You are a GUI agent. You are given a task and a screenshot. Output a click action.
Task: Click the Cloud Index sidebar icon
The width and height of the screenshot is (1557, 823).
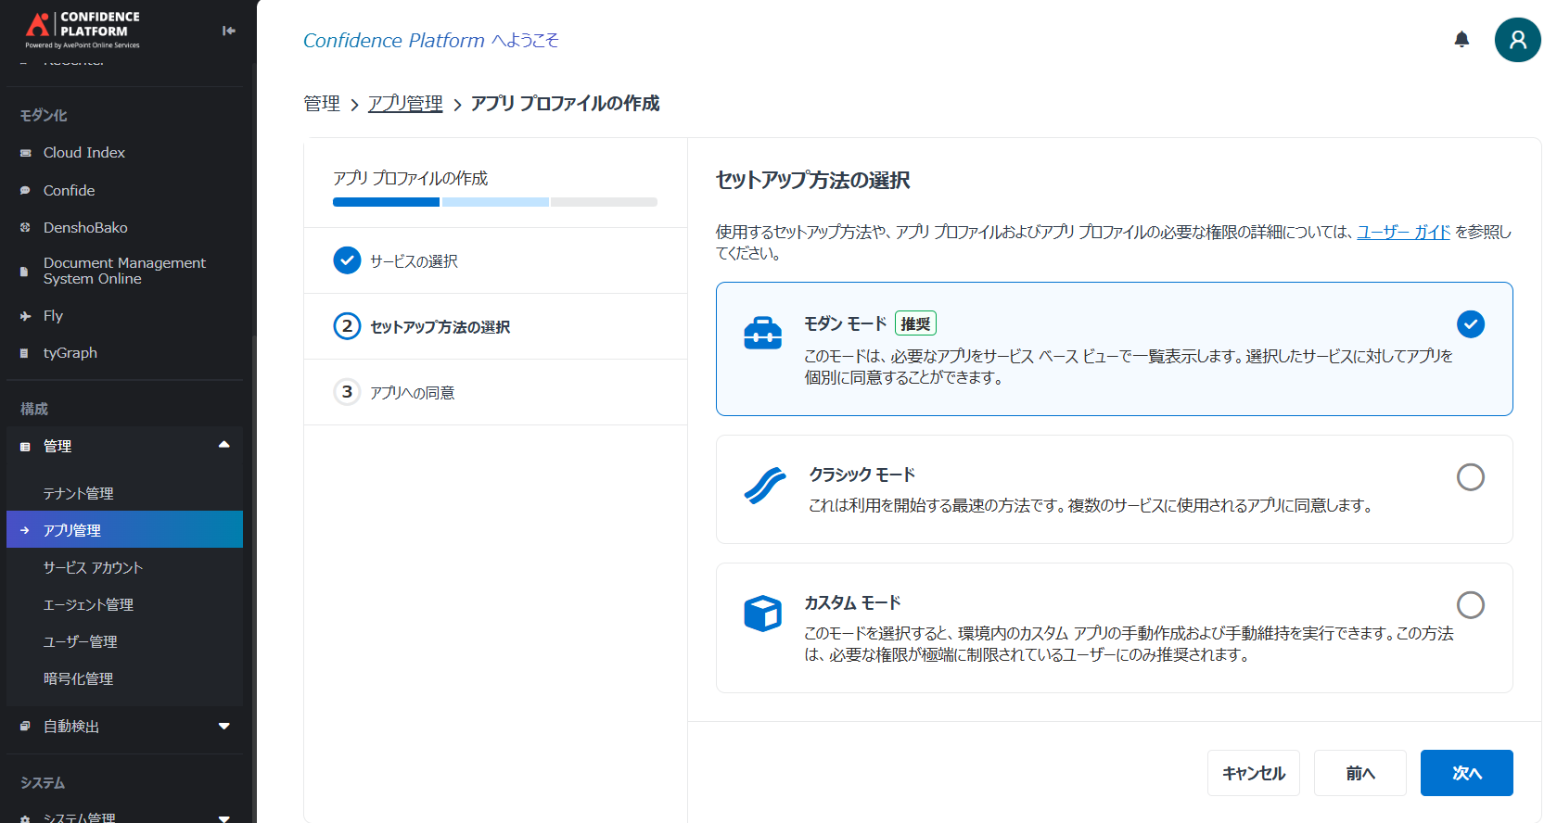pyautogui.click(x=25, y=153)
